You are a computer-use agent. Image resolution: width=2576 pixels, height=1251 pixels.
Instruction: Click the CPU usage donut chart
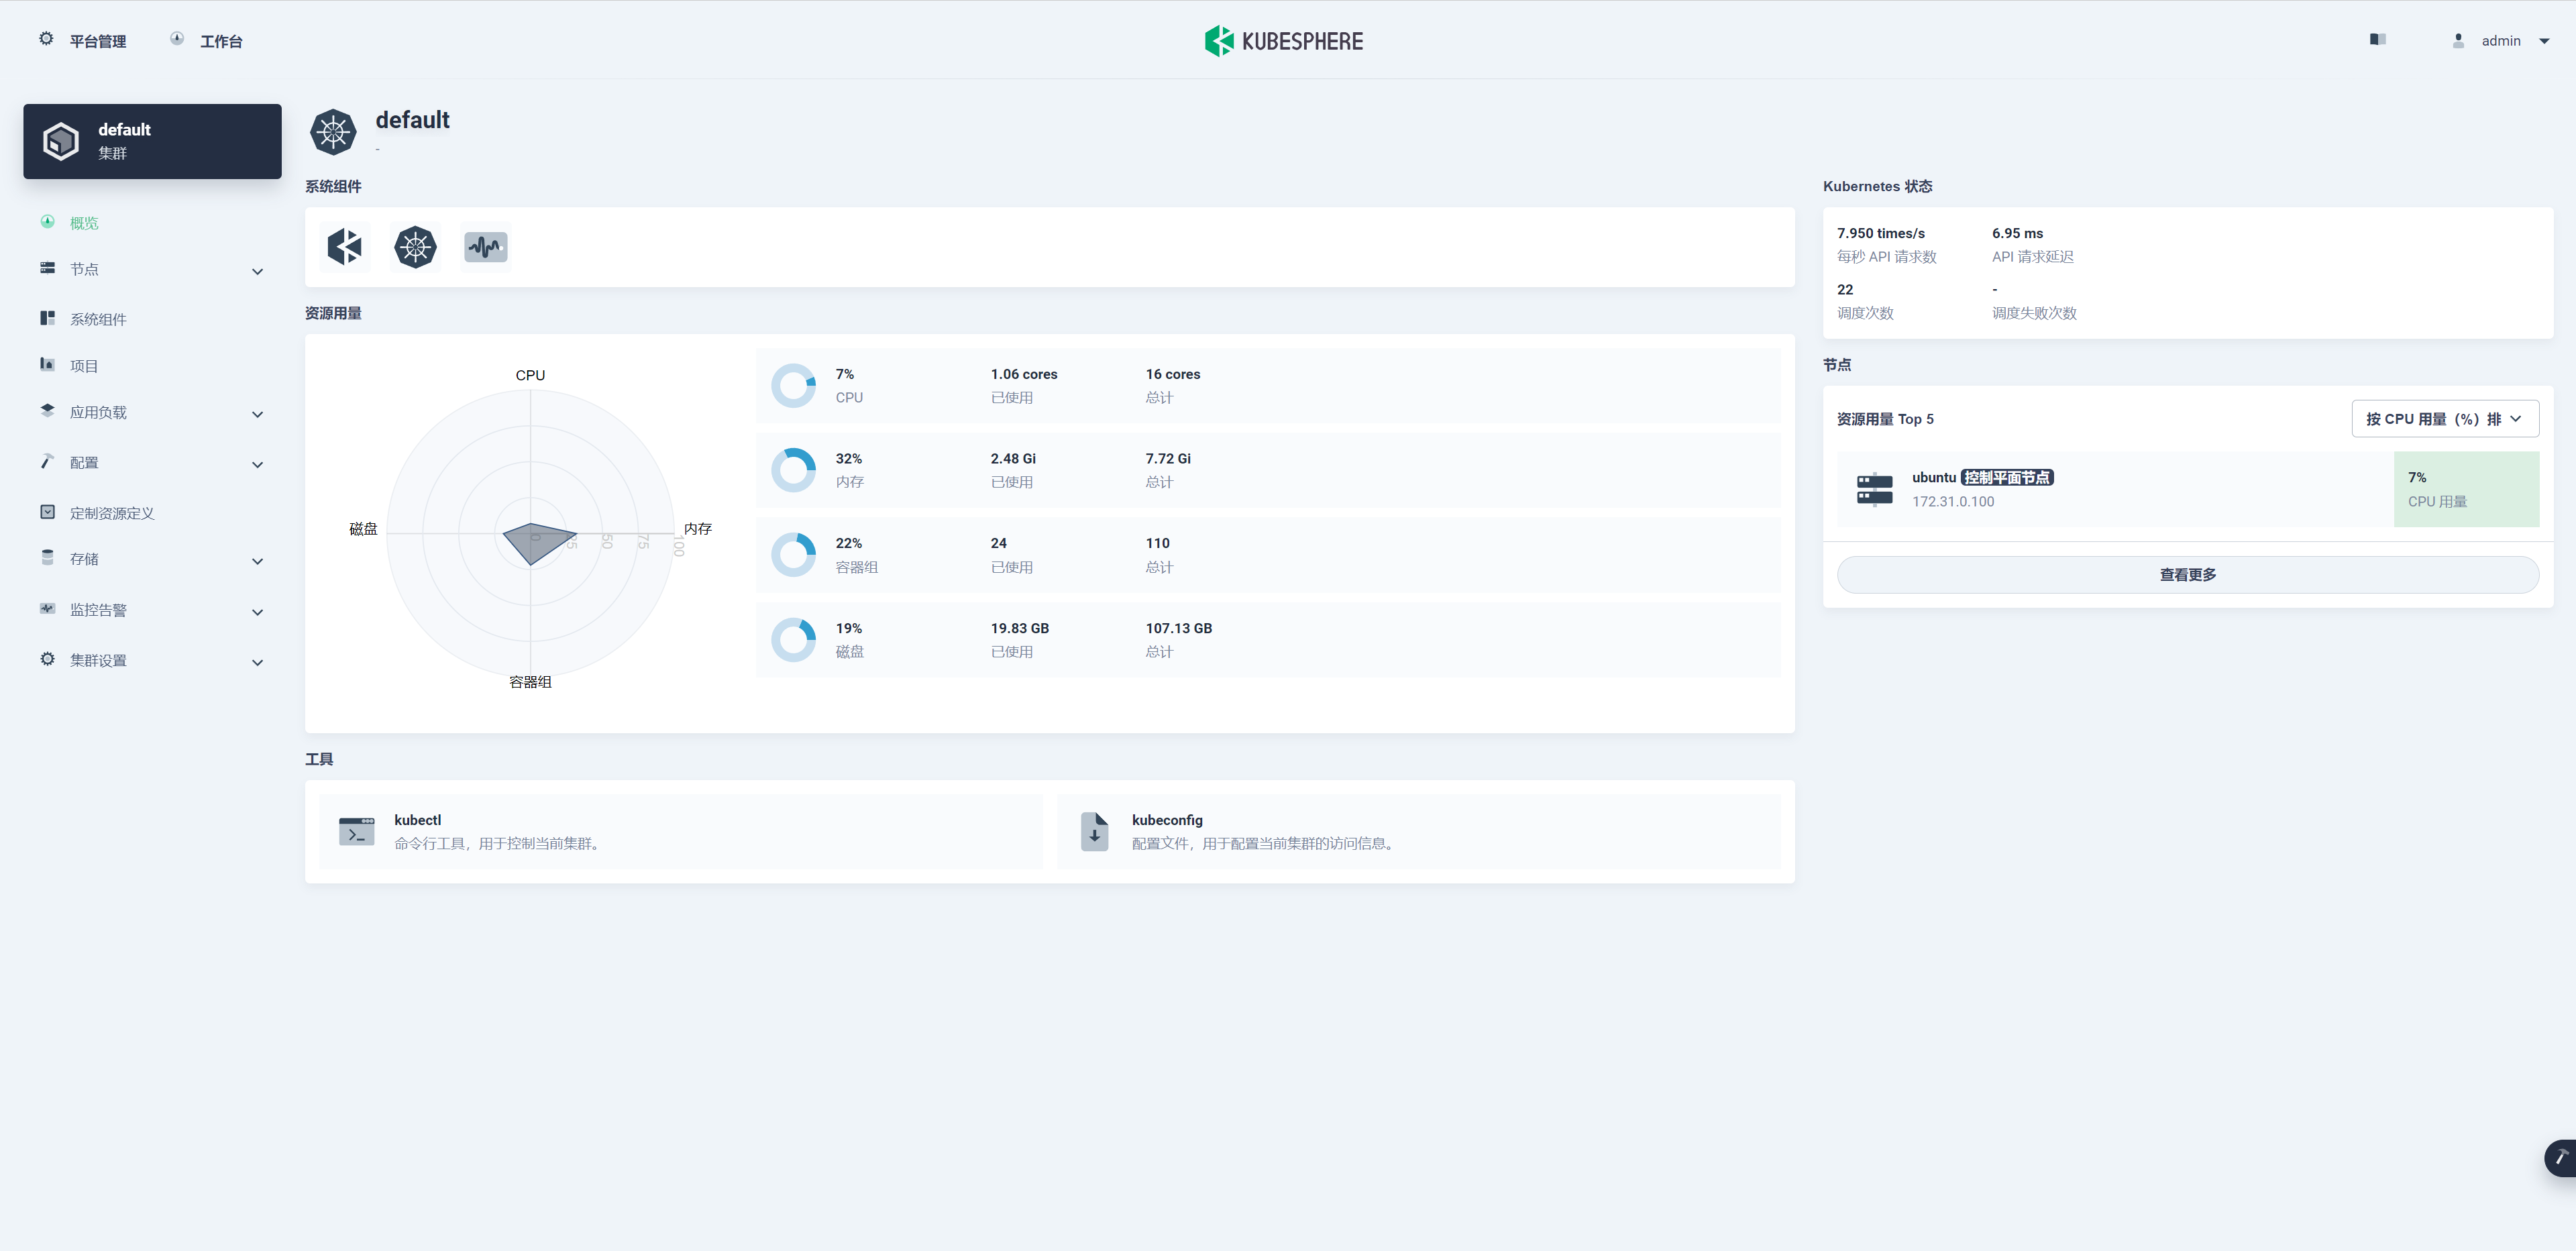[x=794, y=386]
